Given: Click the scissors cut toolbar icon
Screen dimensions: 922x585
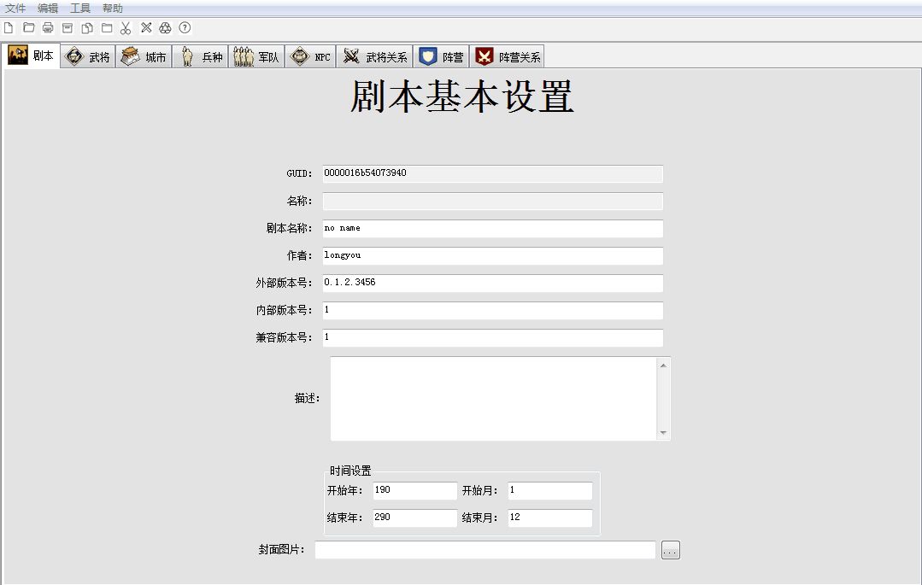Looking at the screenshot, I should [126, 27].
